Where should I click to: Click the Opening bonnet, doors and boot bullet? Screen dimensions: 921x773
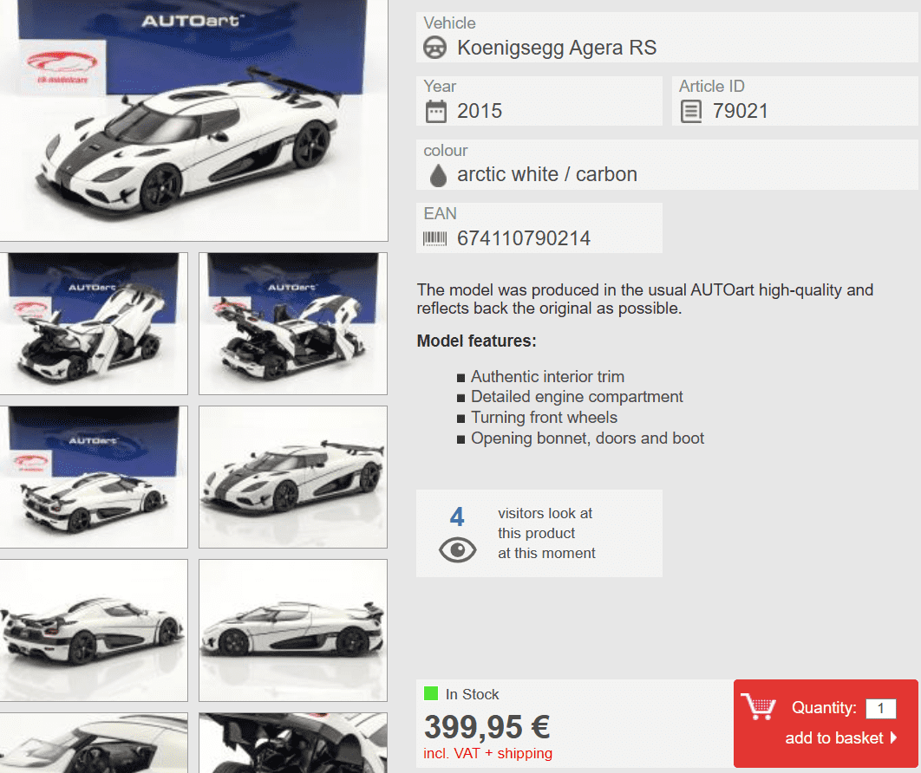point(587,438)
